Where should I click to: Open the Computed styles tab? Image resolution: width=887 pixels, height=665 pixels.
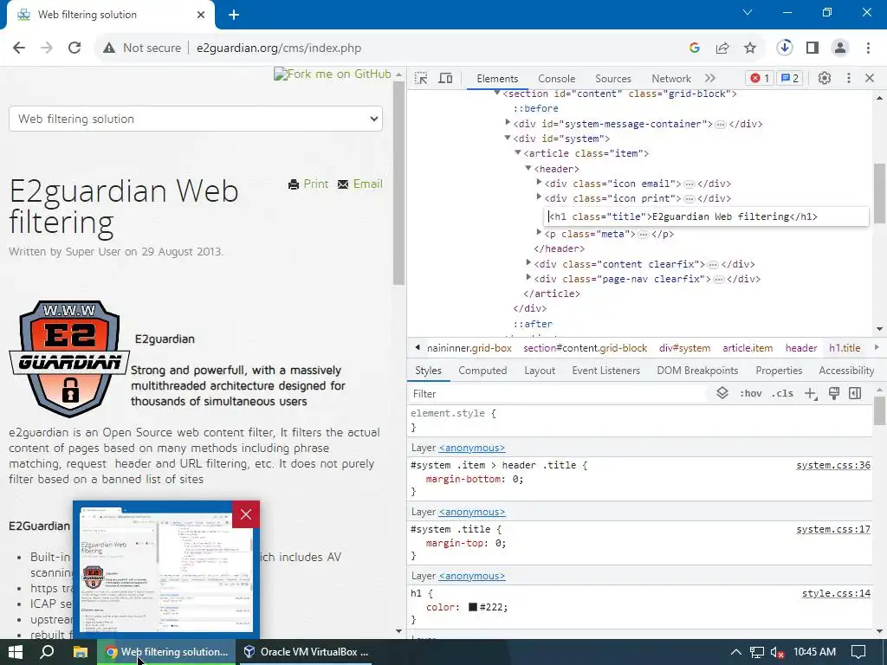click(482, 371)
